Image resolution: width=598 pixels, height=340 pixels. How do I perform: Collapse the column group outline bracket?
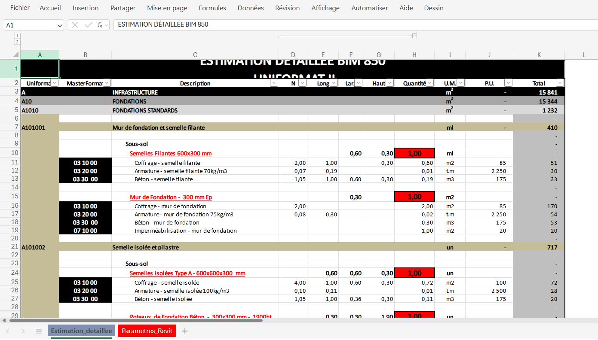414,36
